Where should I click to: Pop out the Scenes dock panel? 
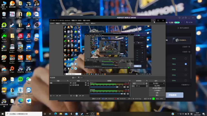point(68,81)
